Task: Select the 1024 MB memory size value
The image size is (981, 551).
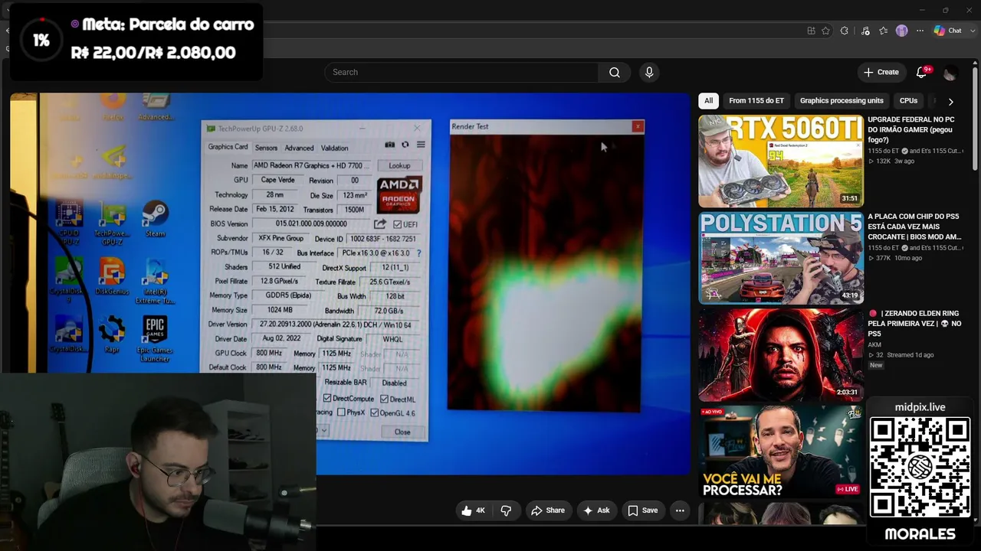Action: pyautogui.click(x=281, y=310)
